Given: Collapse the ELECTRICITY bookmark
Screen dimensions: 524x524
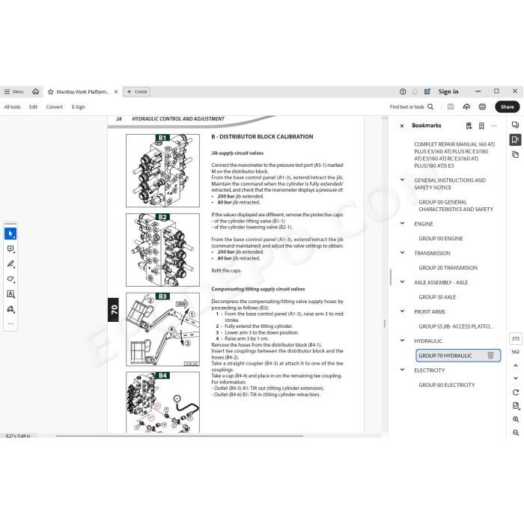Looking at the screenshot, I should [403, 370].
